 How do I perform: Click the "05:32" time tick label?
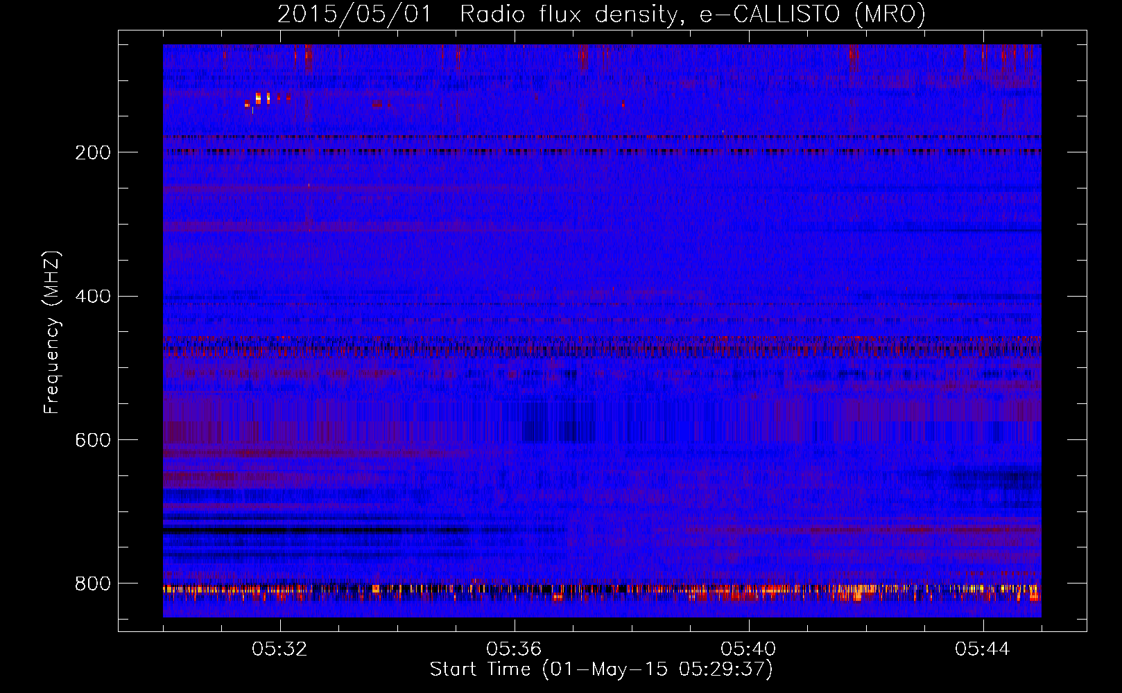(x=279, y=649)
